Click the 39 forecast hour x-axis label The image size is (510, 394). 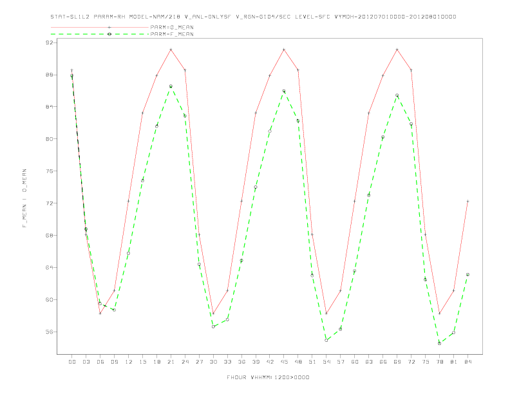point(256,362)
